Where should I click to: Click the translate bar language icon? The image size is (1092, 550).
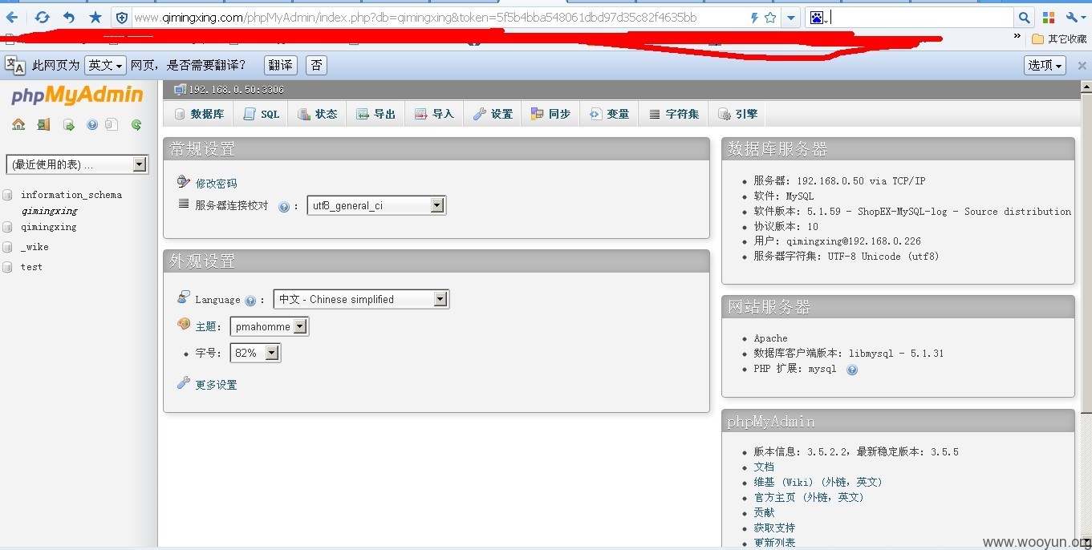pos(14,65)
